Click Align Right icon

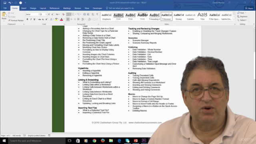[x=75, y=19]
